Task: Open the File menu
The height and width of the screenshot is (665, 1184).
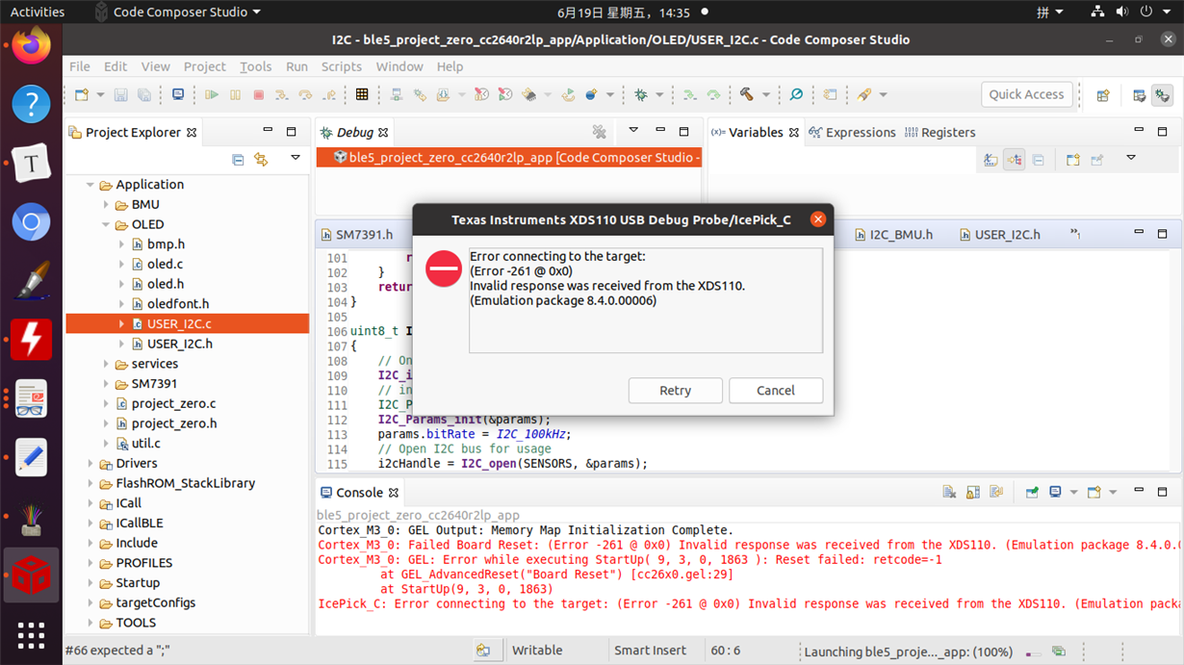Action: pyautogui.click(x=80, y=66)
